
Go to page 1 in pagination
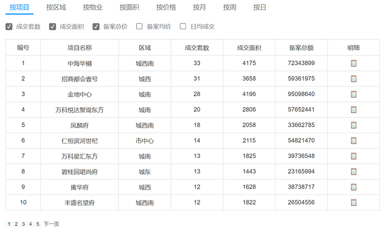click(x=9, y=224)
